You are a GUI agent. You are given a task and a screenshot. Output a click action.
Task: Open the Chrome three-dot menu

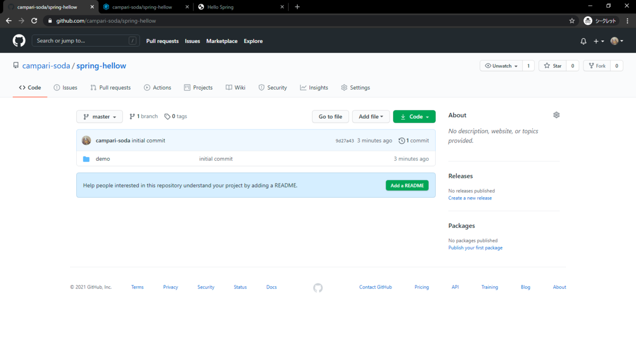(x=627, y=21)
